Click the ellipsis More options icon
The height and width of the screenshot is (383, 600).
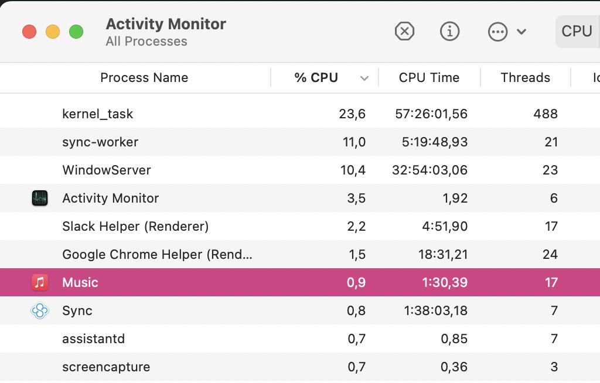(x=497, y=32)
